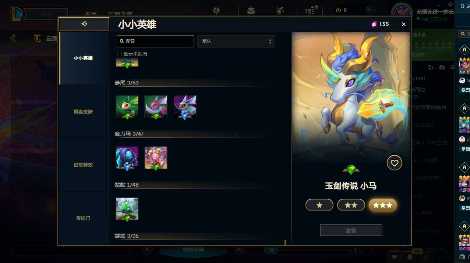Switch to the 棋盘皮肤 tab

tap(83, 112)
